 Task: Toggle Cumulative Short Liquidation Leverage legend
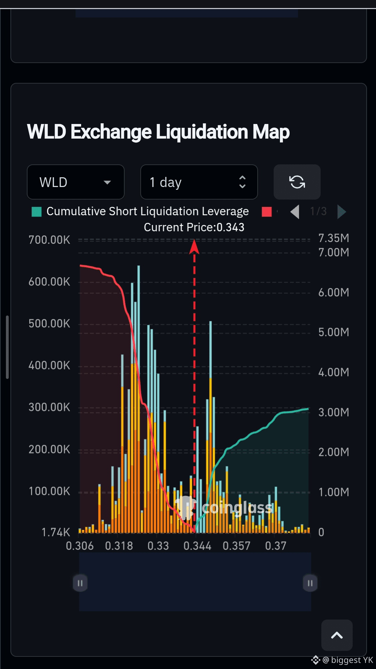[141, 211]
